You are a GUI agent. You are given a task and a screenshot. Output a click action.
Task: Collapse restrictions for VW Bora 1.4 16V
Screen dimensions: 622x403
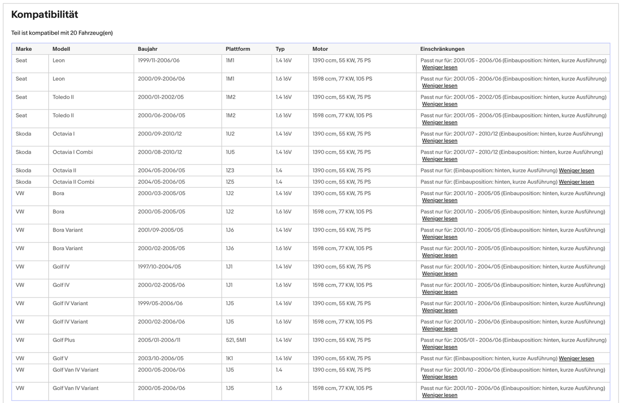pyautogui.click(x=439, y=201)
